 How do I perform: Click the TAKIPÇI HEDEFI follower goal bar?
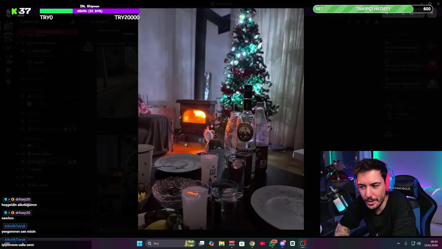(x=373, y=9)
